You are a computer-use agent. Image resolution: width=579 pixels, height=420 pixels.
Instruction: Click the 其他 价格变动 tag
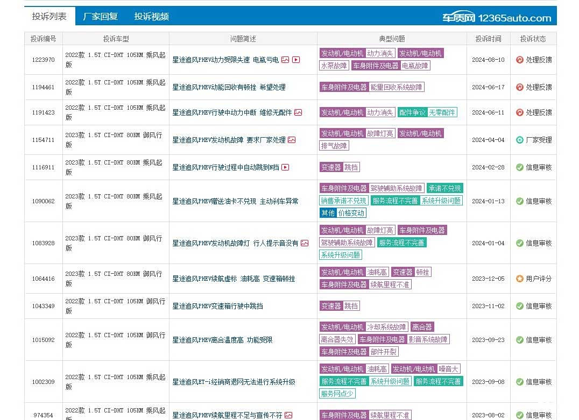(x=343, y=213)
